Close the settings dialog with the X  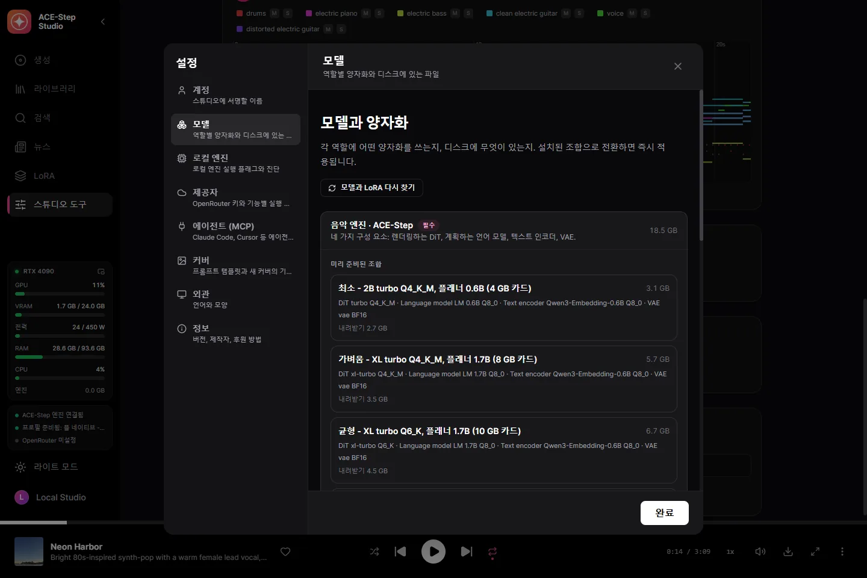(678, 66)
